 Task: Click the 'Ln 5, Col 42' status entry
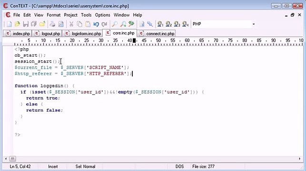pyautogui.click(x=20, y=167)
